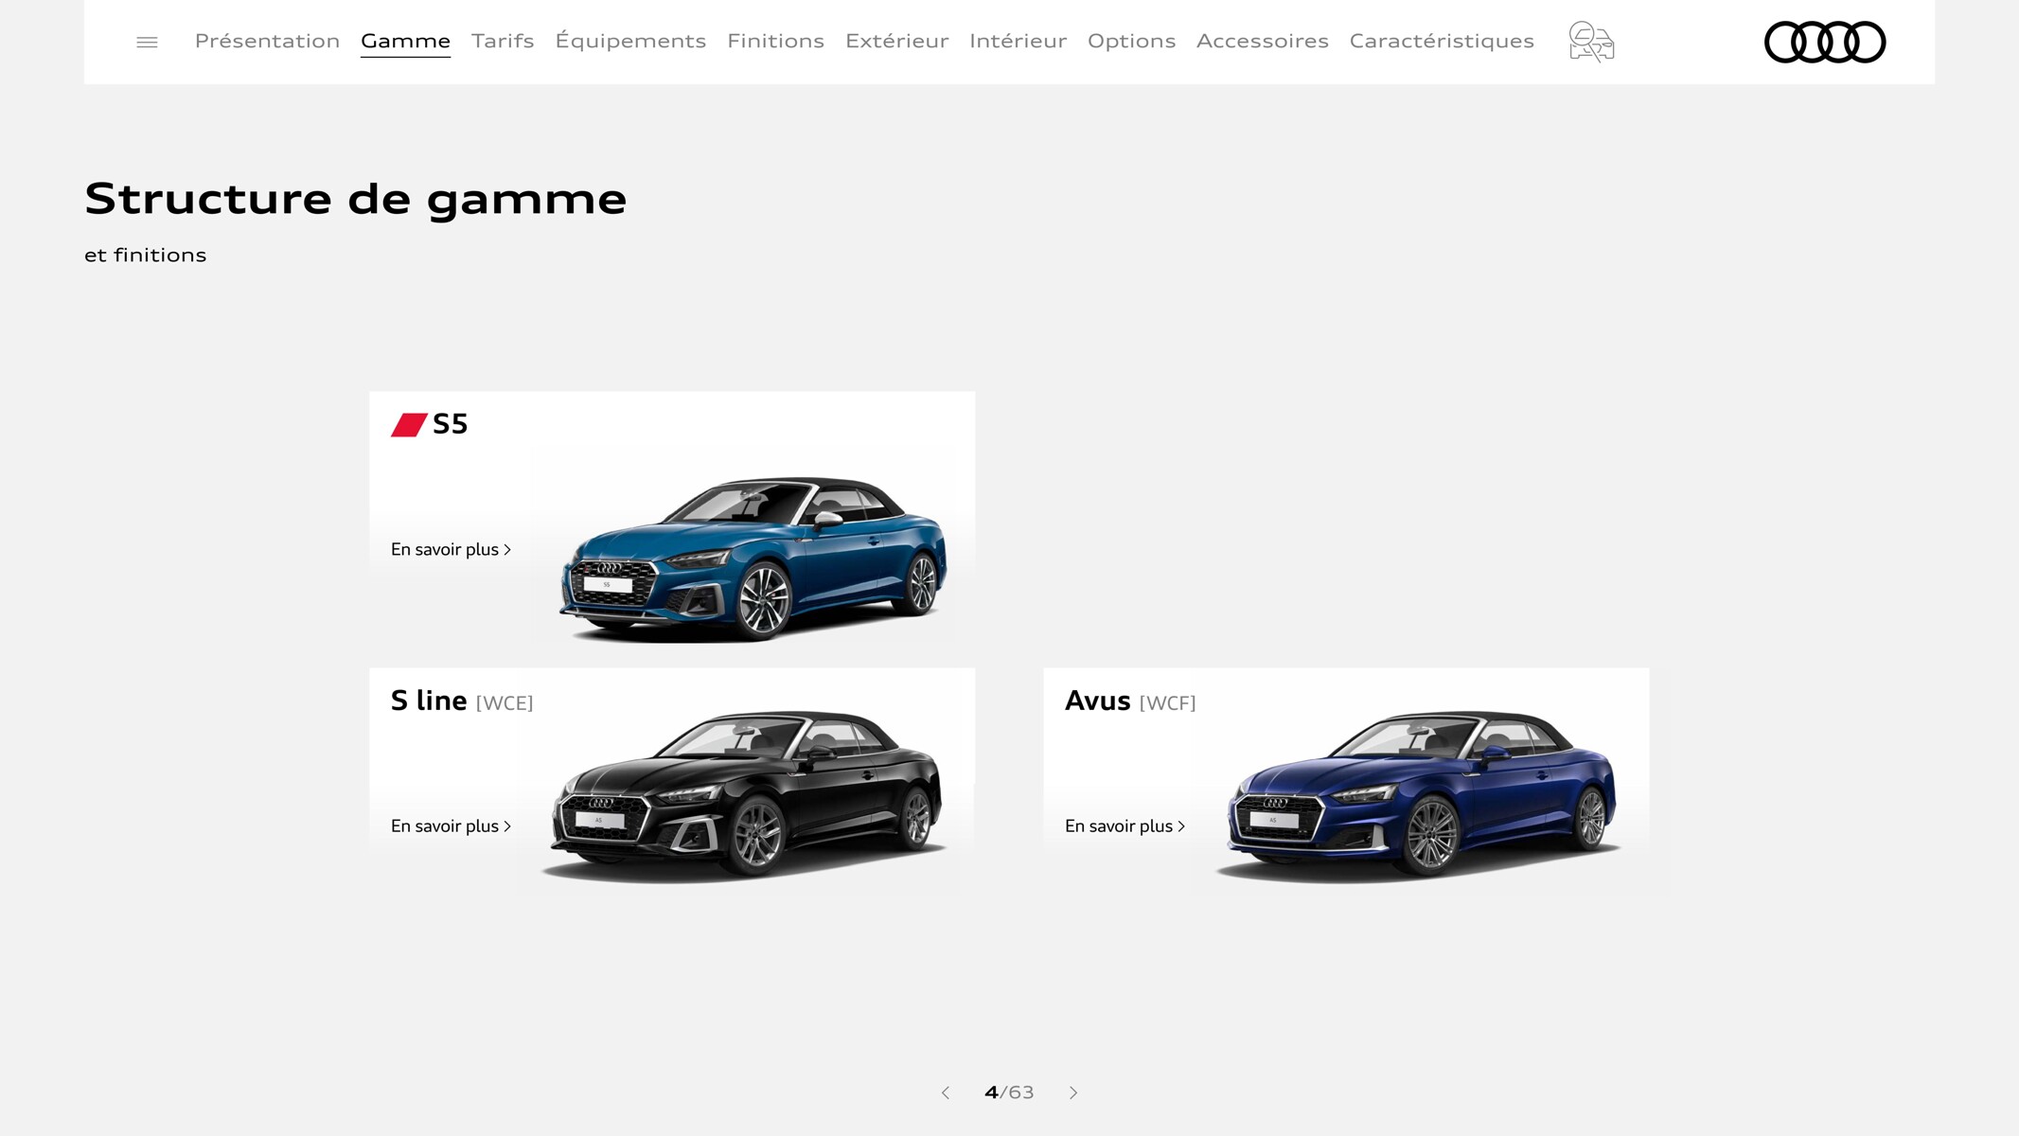
Task: Click the blue S5 cabriolet image
Action: (x=753, y=559)
